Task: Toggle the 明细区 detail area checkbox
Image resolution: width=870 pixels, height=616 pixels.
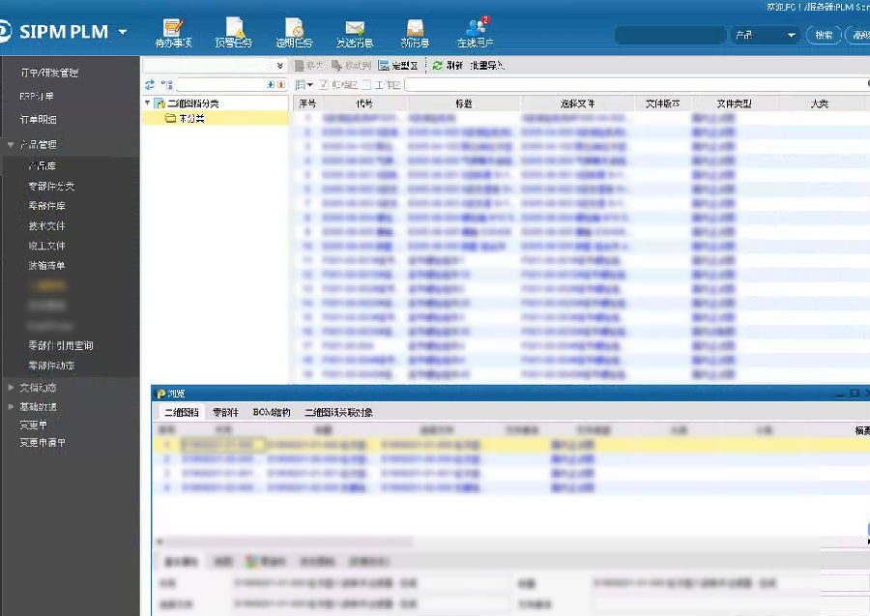Action: (x=324, y=85)
